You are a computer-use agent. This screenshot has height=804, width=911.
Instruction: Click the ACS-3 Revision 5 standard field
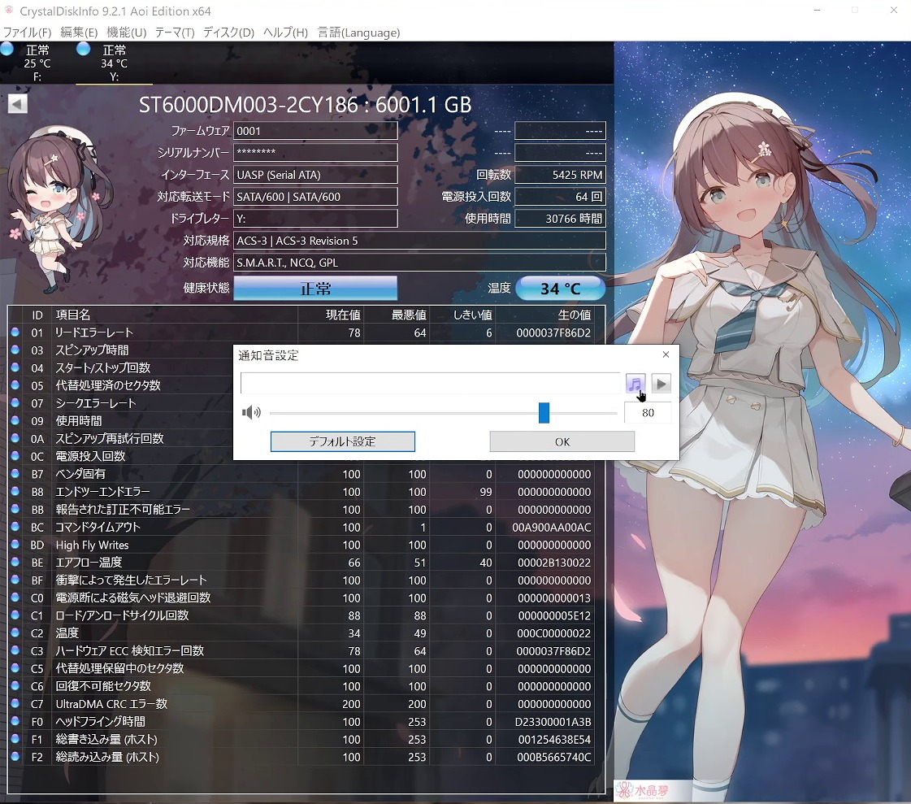point(419,241)
